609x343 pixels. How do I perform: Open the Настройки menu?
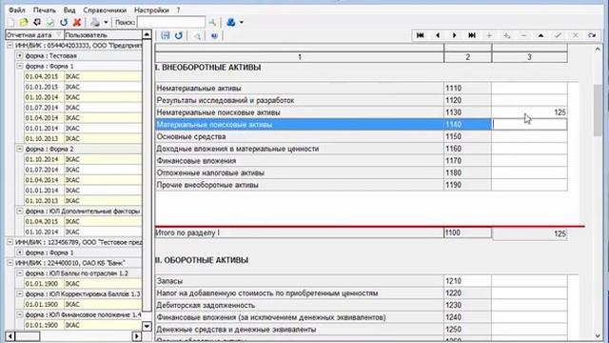151,10
